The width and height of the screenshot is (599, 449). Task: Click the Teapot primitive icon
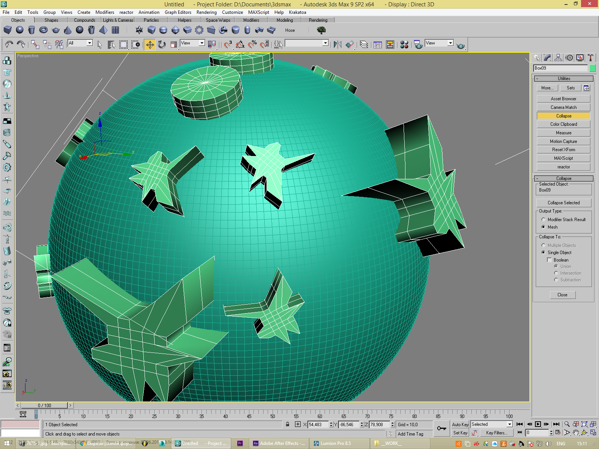55,30
